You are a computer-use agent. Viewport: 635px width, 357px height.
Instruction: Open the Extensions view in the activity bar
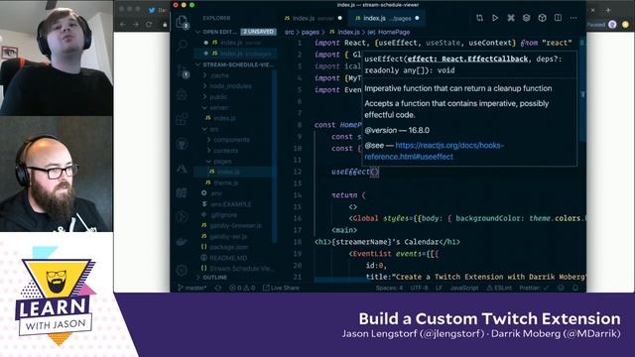(182, 119)
